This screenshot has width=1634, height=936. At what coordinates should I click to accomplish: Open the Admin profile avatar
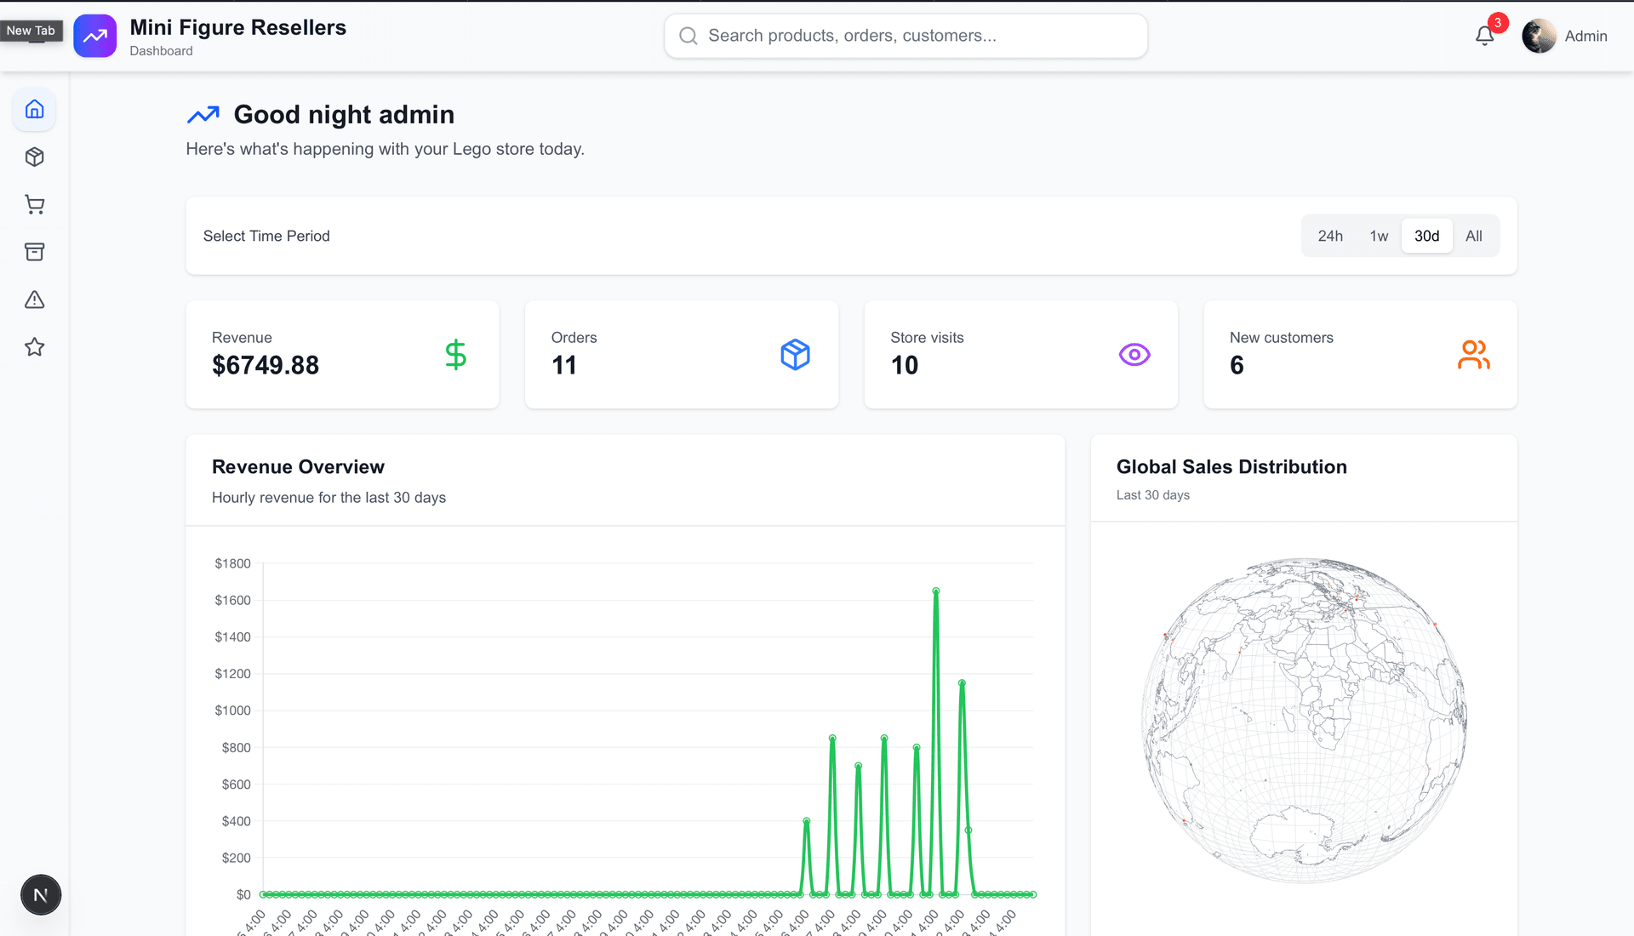[1539, 36]
